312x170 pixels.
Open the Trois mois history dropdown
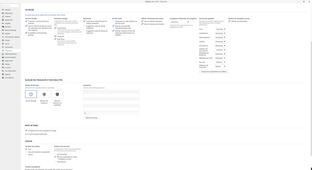click(x=180, y=22)
